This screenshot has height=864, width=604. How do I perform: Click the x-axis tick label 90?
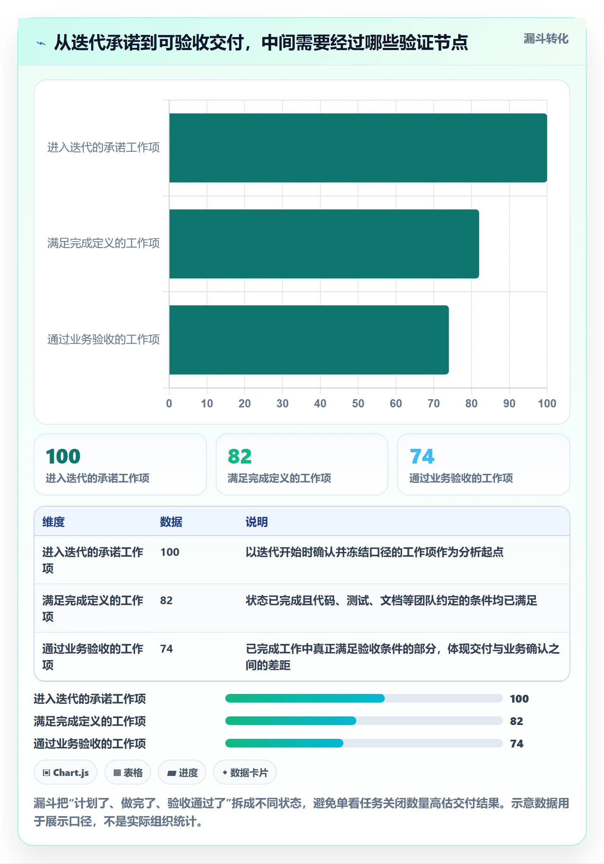coord(509,404)
